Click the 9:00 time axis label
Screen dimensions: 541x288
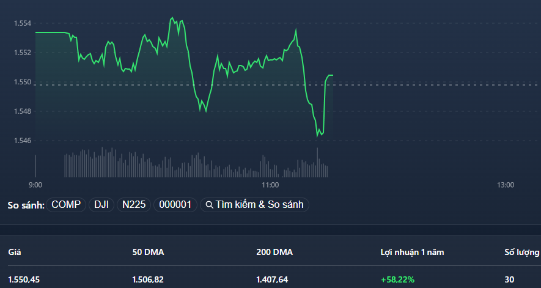35,185
